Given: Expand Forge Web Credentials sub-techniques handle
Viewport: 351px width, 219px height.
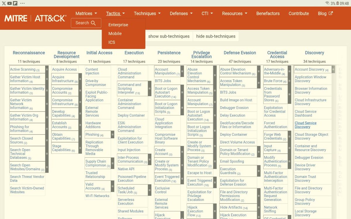Looking at the screenshot, I should coord(289,136).
